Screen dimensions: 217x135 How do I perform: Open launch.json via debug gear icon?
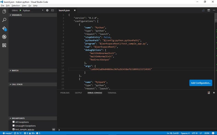pos(47,10)
